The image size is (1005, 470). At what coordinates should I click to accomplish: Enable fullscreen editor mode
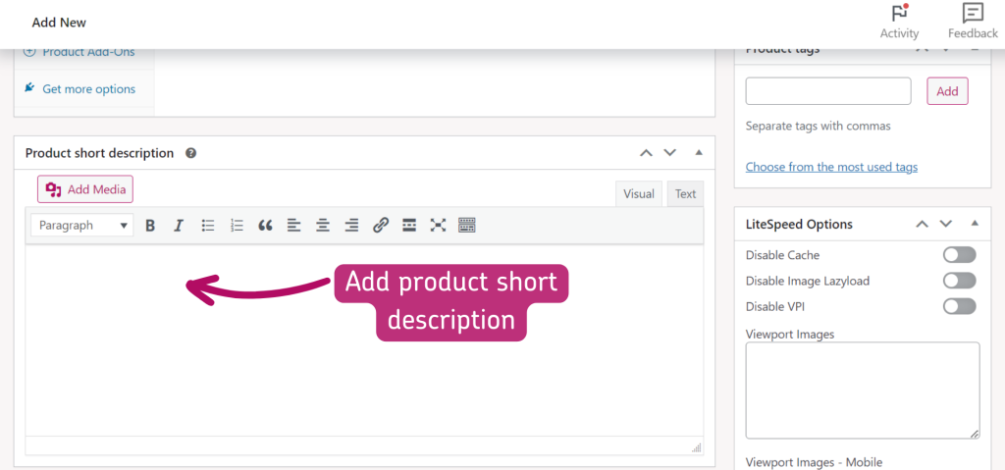438,226
